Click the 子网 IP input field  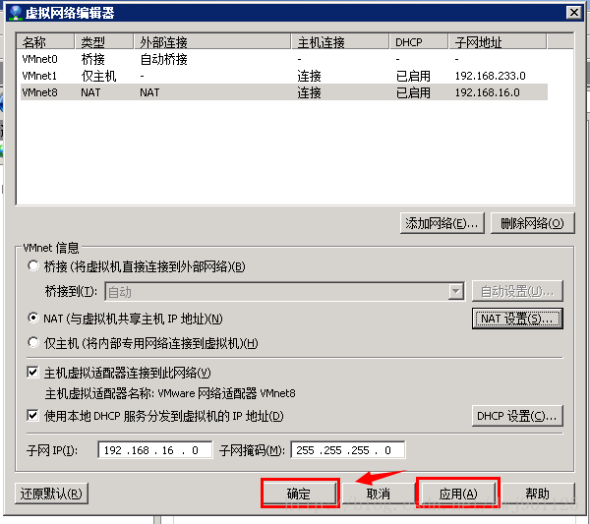click(155, 450)
